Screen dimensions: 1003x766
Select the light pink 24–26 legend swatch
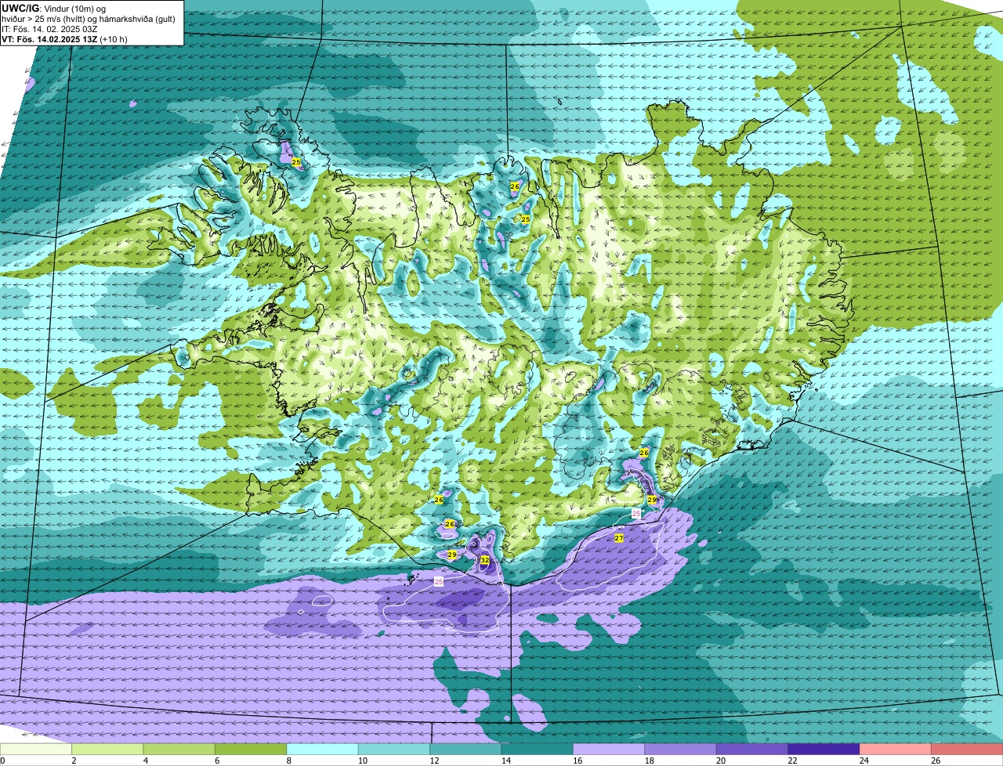[896, 750]
